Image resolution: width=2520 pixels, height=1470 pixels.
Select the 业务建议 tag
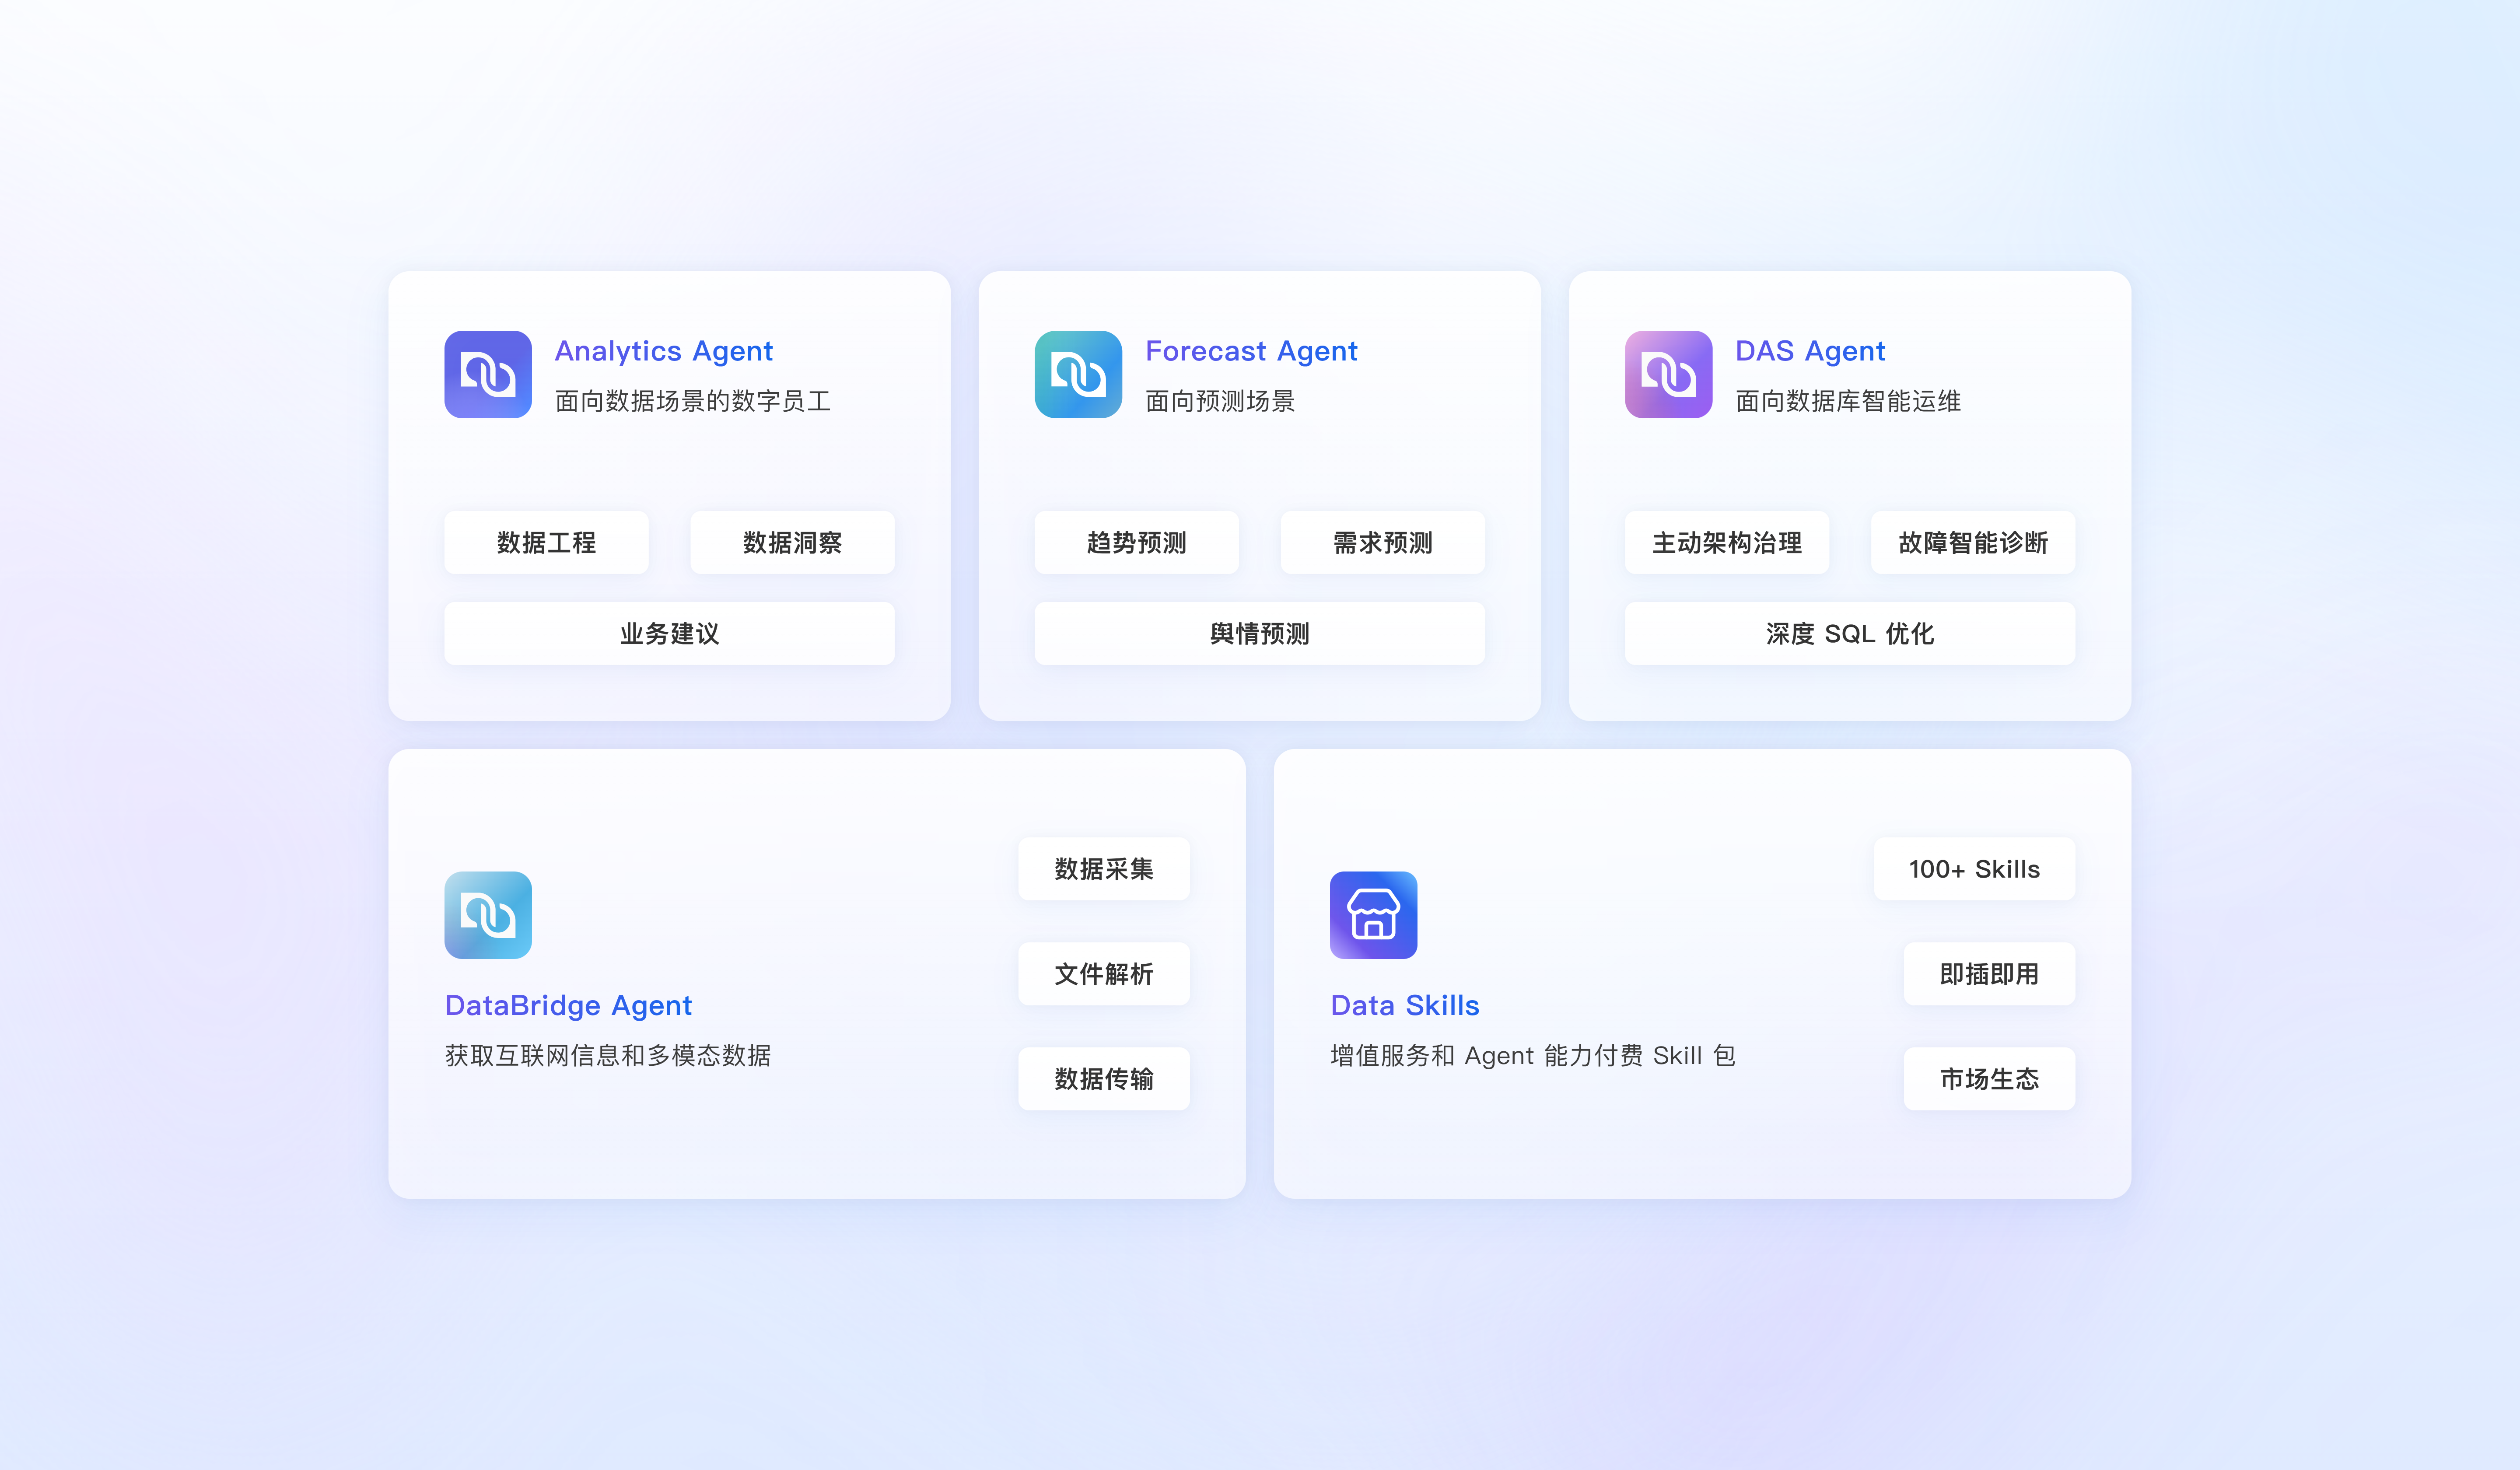click(x=669, y=633)
